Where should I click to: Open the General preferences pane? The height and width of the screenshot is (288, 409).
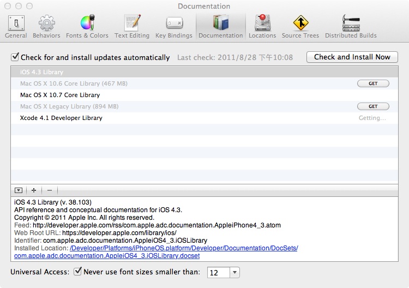click(x=16, y=27)
